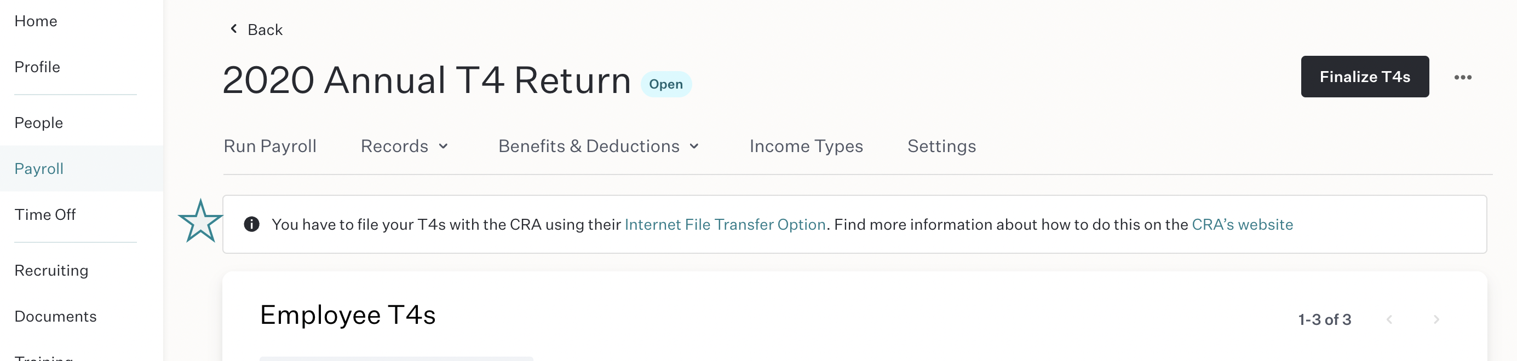1517x361 pixels.
Task: Switch to the Income Types tab
Action: (x=806, y=146)
